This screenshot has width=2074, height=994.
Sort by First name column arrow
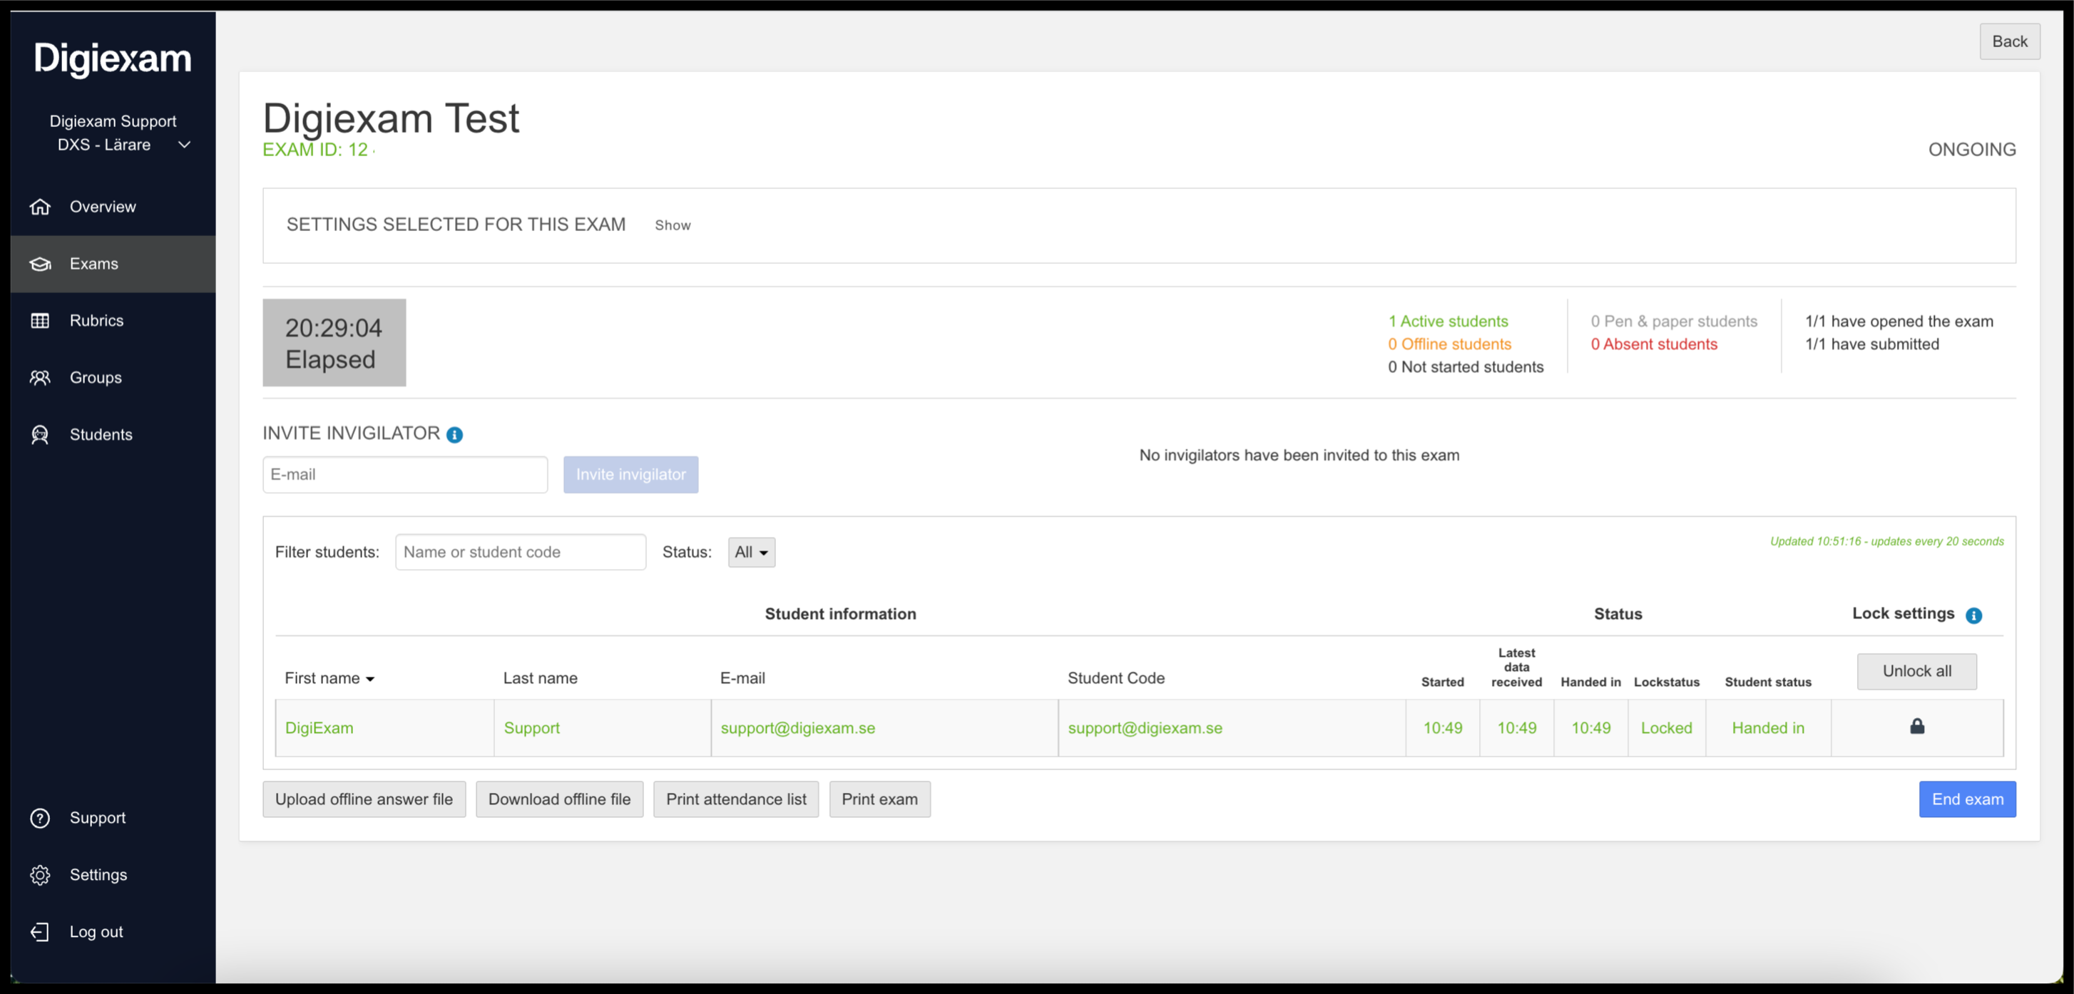pos(370,680)
